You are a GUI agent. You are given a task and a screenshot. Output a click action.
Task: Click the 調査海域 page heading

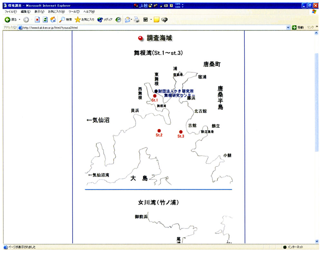click(159, 38)
